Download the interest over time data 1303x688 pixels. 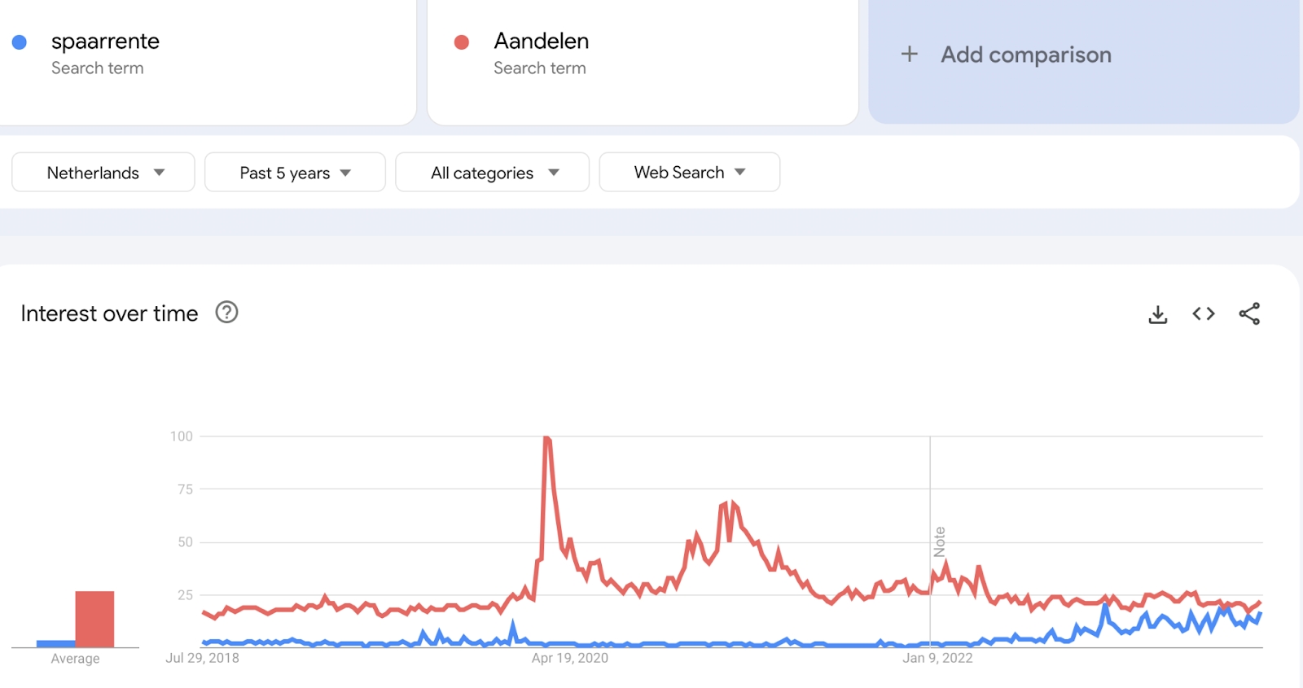coord(1157,314)
